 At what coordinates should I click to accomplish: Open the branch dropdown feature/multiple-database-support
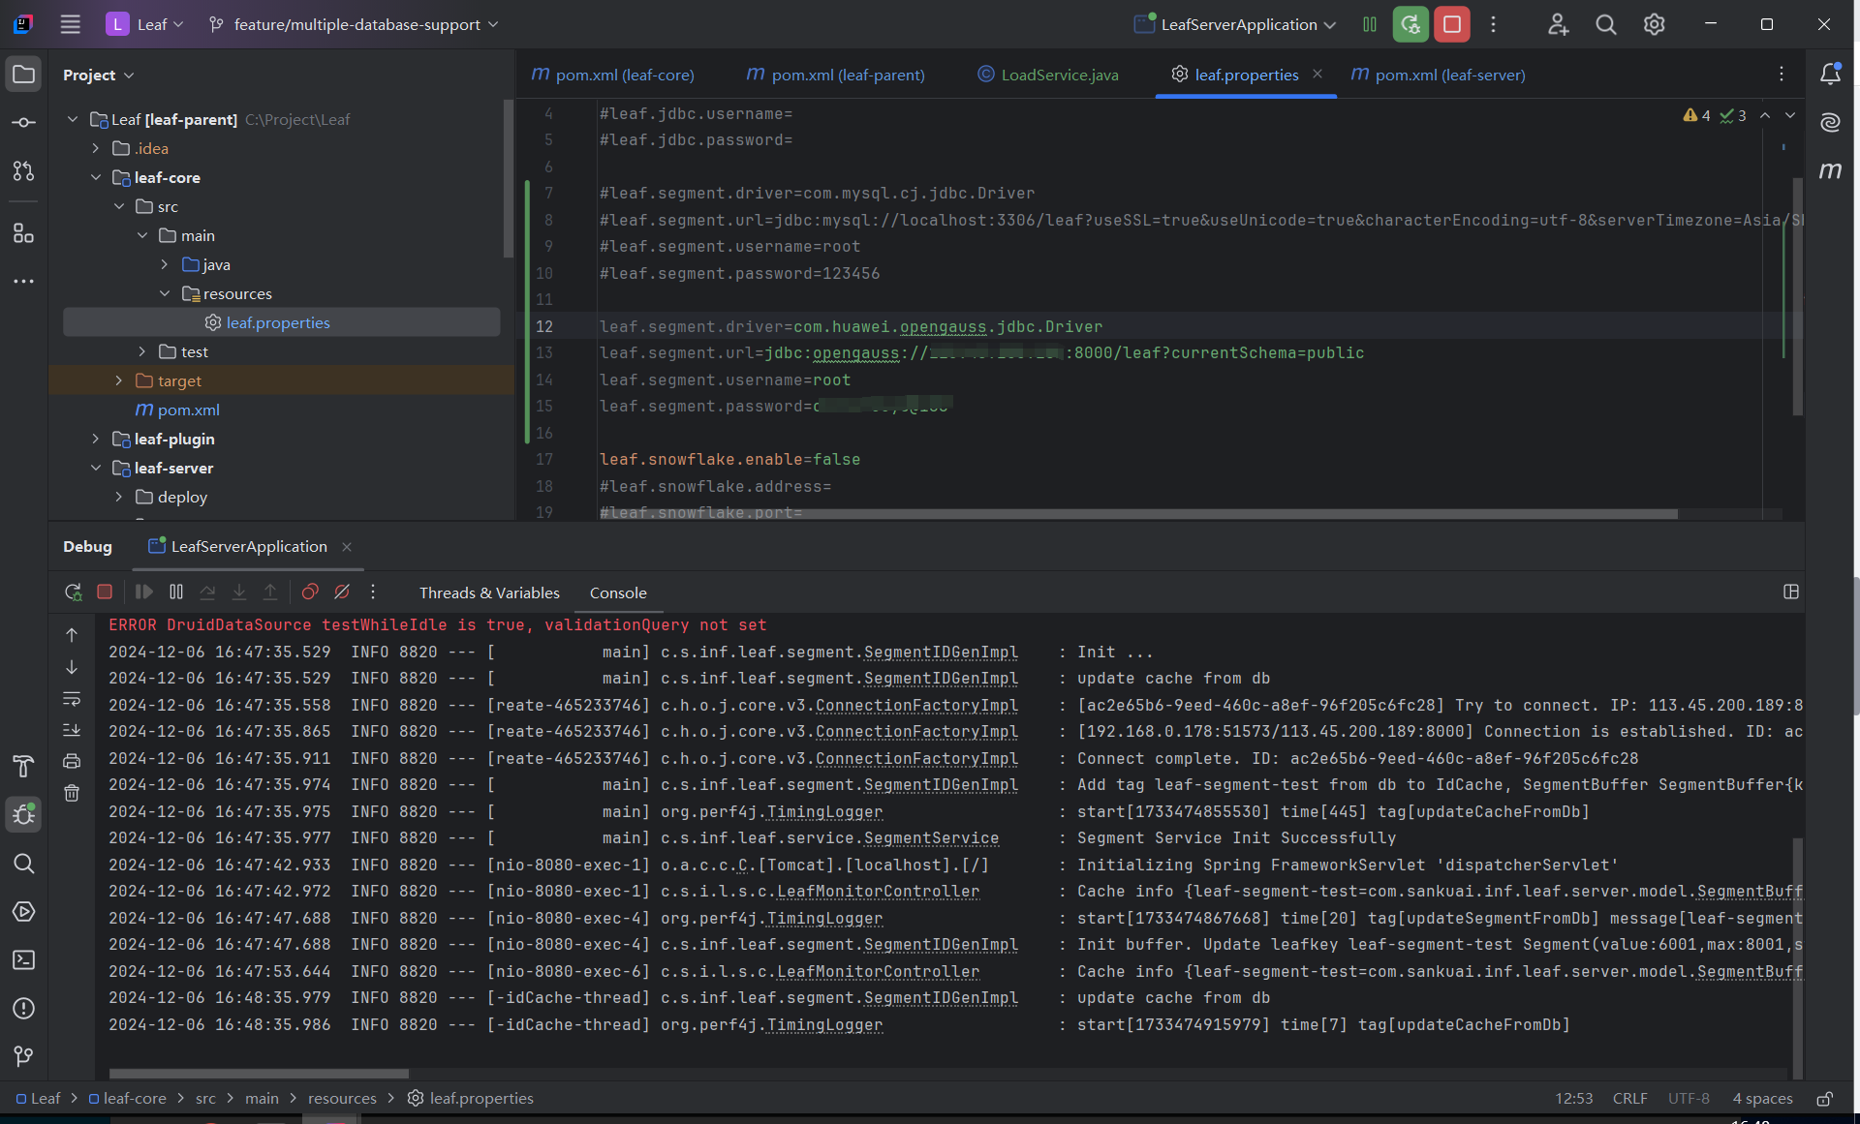point(355,25)
